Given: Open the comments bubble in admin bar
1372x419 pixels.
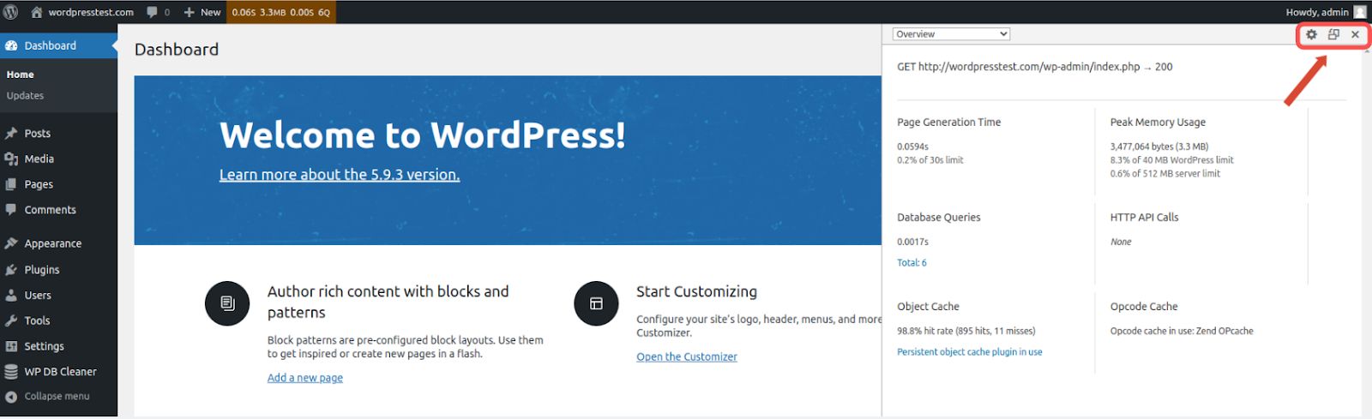Looking at the screenshot, I should point(158,12).
